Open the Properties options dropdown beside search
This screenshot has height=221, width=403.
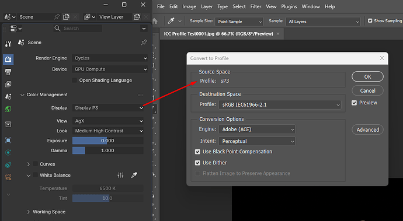point(144,29)
